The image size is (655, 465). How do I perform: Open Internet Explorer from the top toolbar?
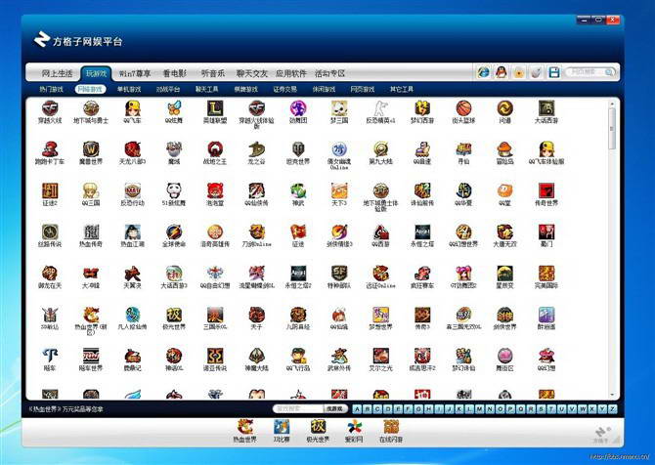[484, 72]
